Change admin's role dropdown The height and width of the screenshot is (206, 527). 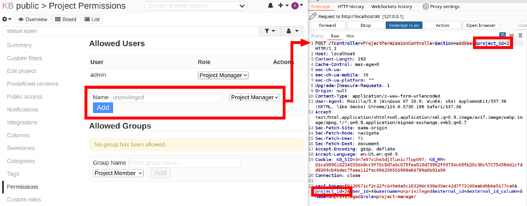(223, 75)
